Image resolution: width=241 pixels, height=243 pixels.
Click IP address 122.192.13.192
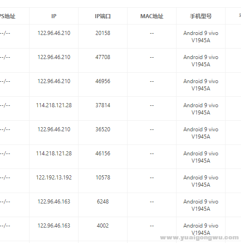[54, 178]
